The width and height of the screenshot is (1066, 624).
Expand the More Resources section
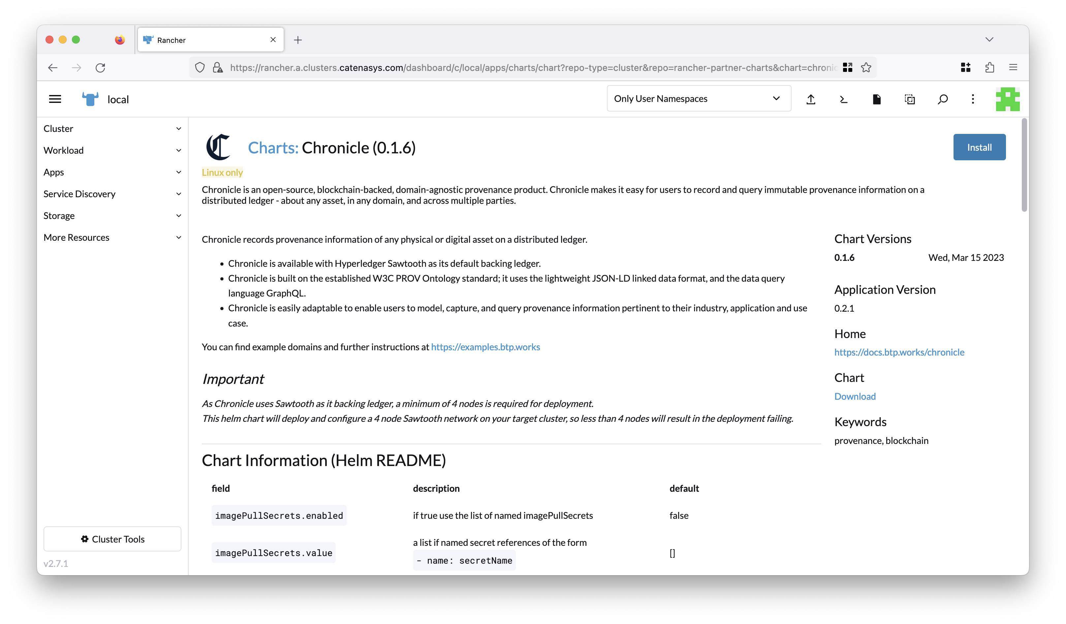[x=112, y=237]
